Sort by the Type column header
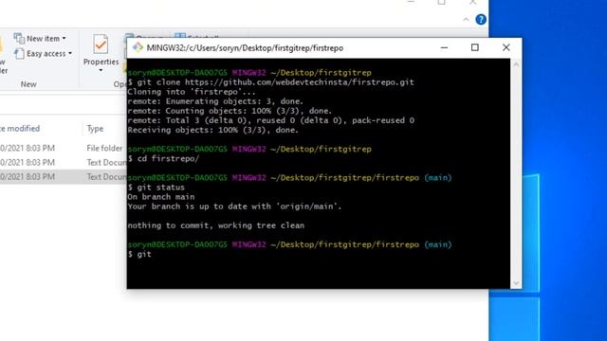607x341 pixels. 95,129
